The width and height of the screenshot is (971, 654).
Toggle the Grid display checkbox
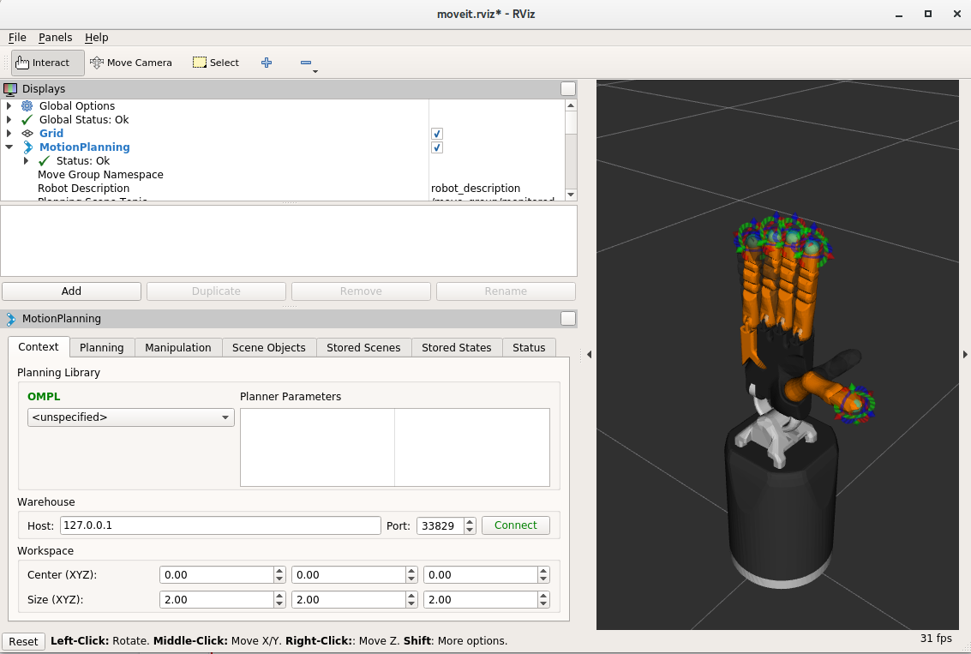436,134
